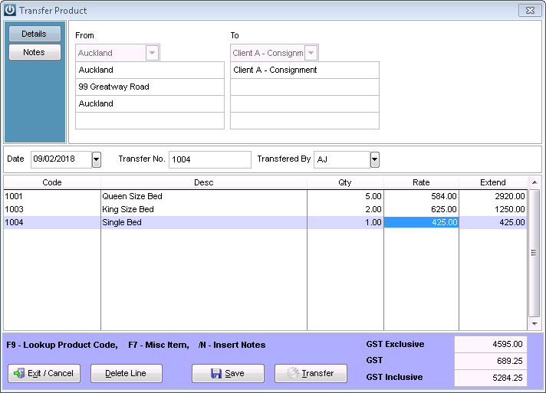The height and width of the screenshot is (393, 546).
Task: Select the Queen Size Bed description
Action: [204, 196]
